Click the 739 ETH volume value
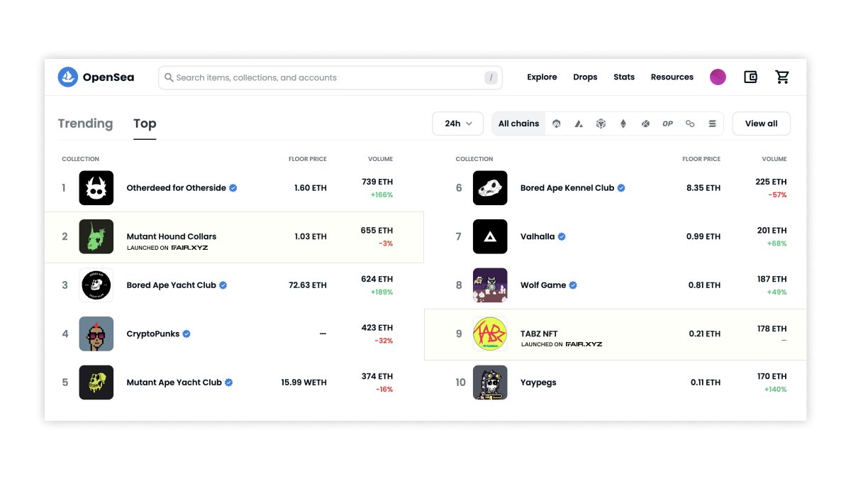 pos(377,182)
